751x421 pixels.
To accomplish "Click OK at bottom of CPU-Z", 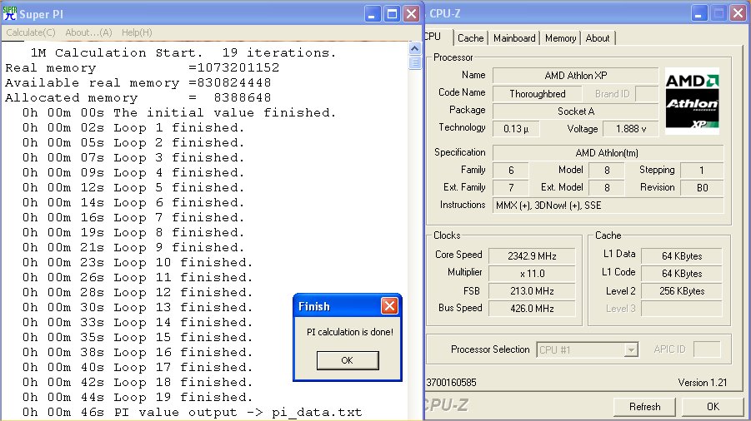I will 713,407.
